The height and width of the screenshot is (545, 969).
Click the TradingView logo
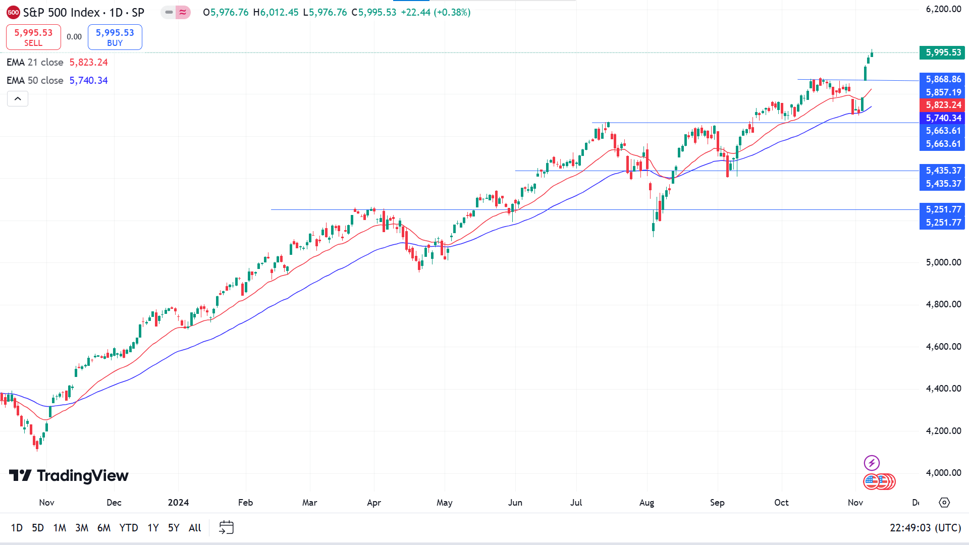tap(69, 475)
